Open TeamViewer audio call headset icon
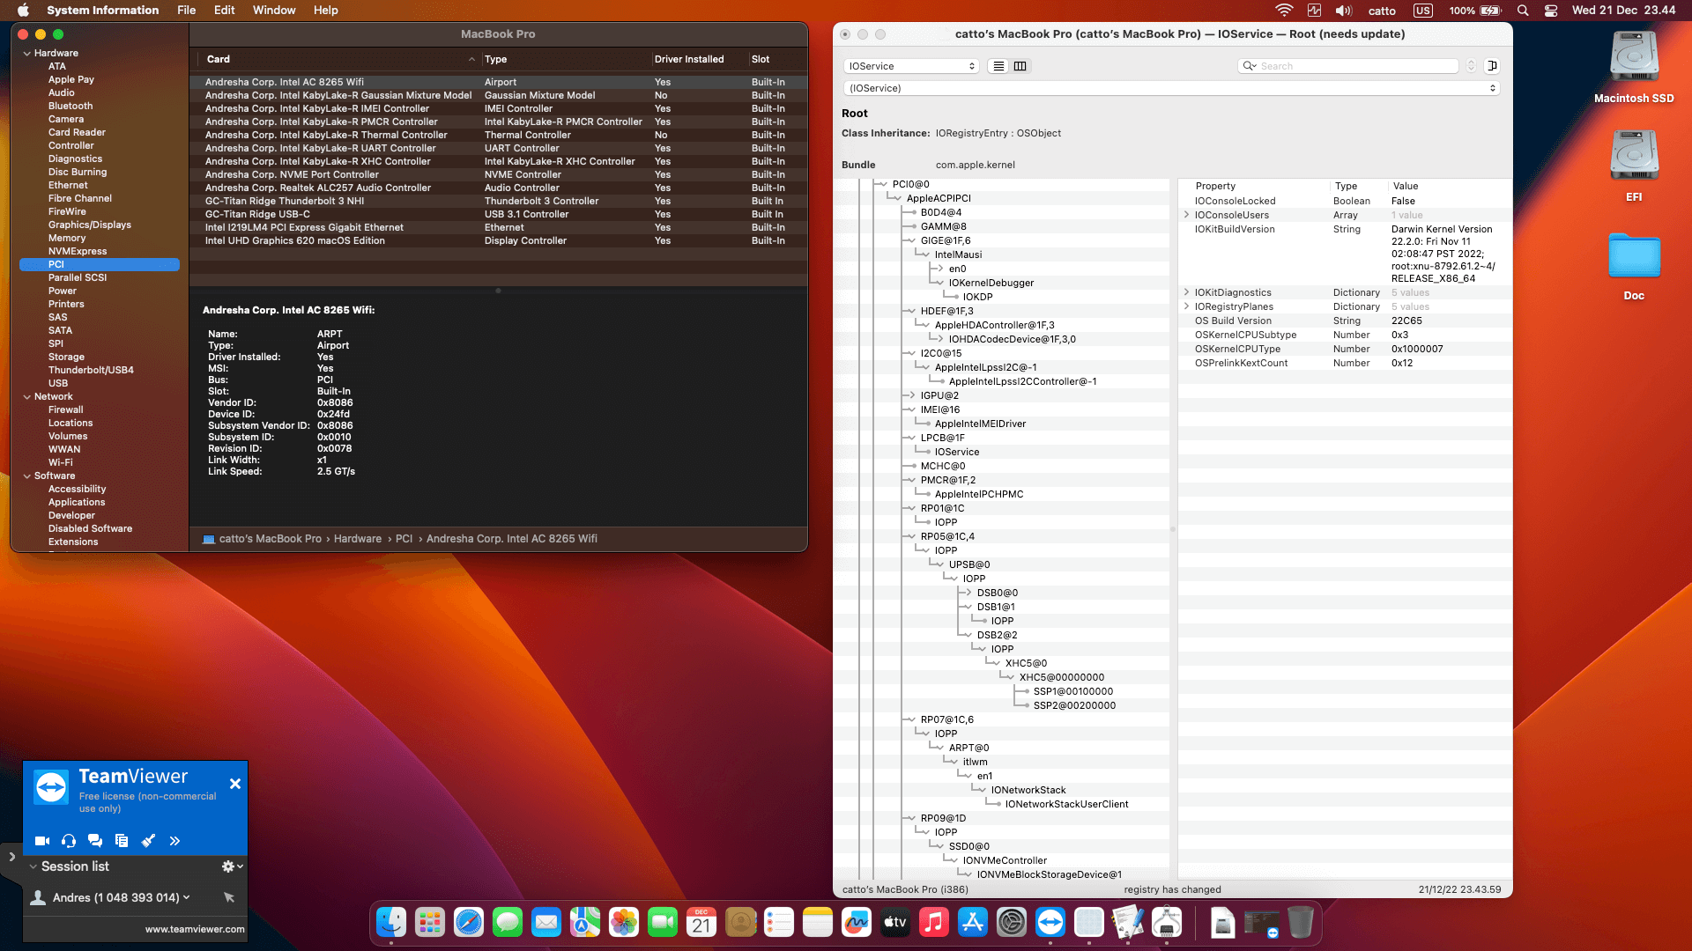This screenshot has height=951, width=1692. click(68, 841)
